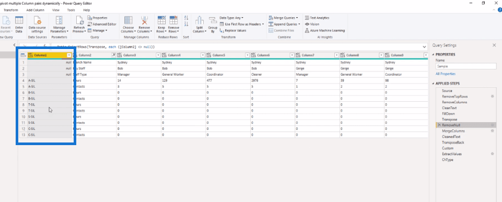The height and width of the screenshot is (202, 502).
Task: Select the FillDown applied step
Action: point(448,114)
